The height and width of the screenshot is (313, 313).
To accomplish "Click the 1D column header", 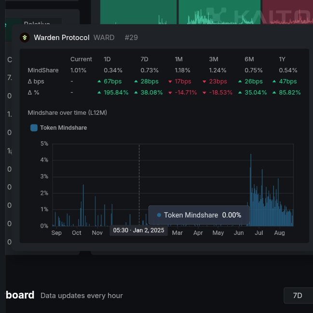I will click(107, 59).
